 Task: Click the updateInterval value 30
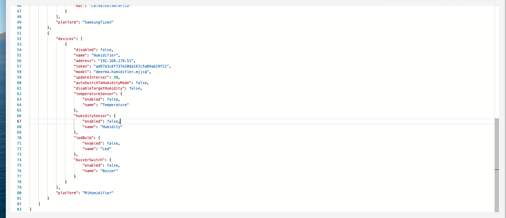pyautogui.click(x=116, y=77)
